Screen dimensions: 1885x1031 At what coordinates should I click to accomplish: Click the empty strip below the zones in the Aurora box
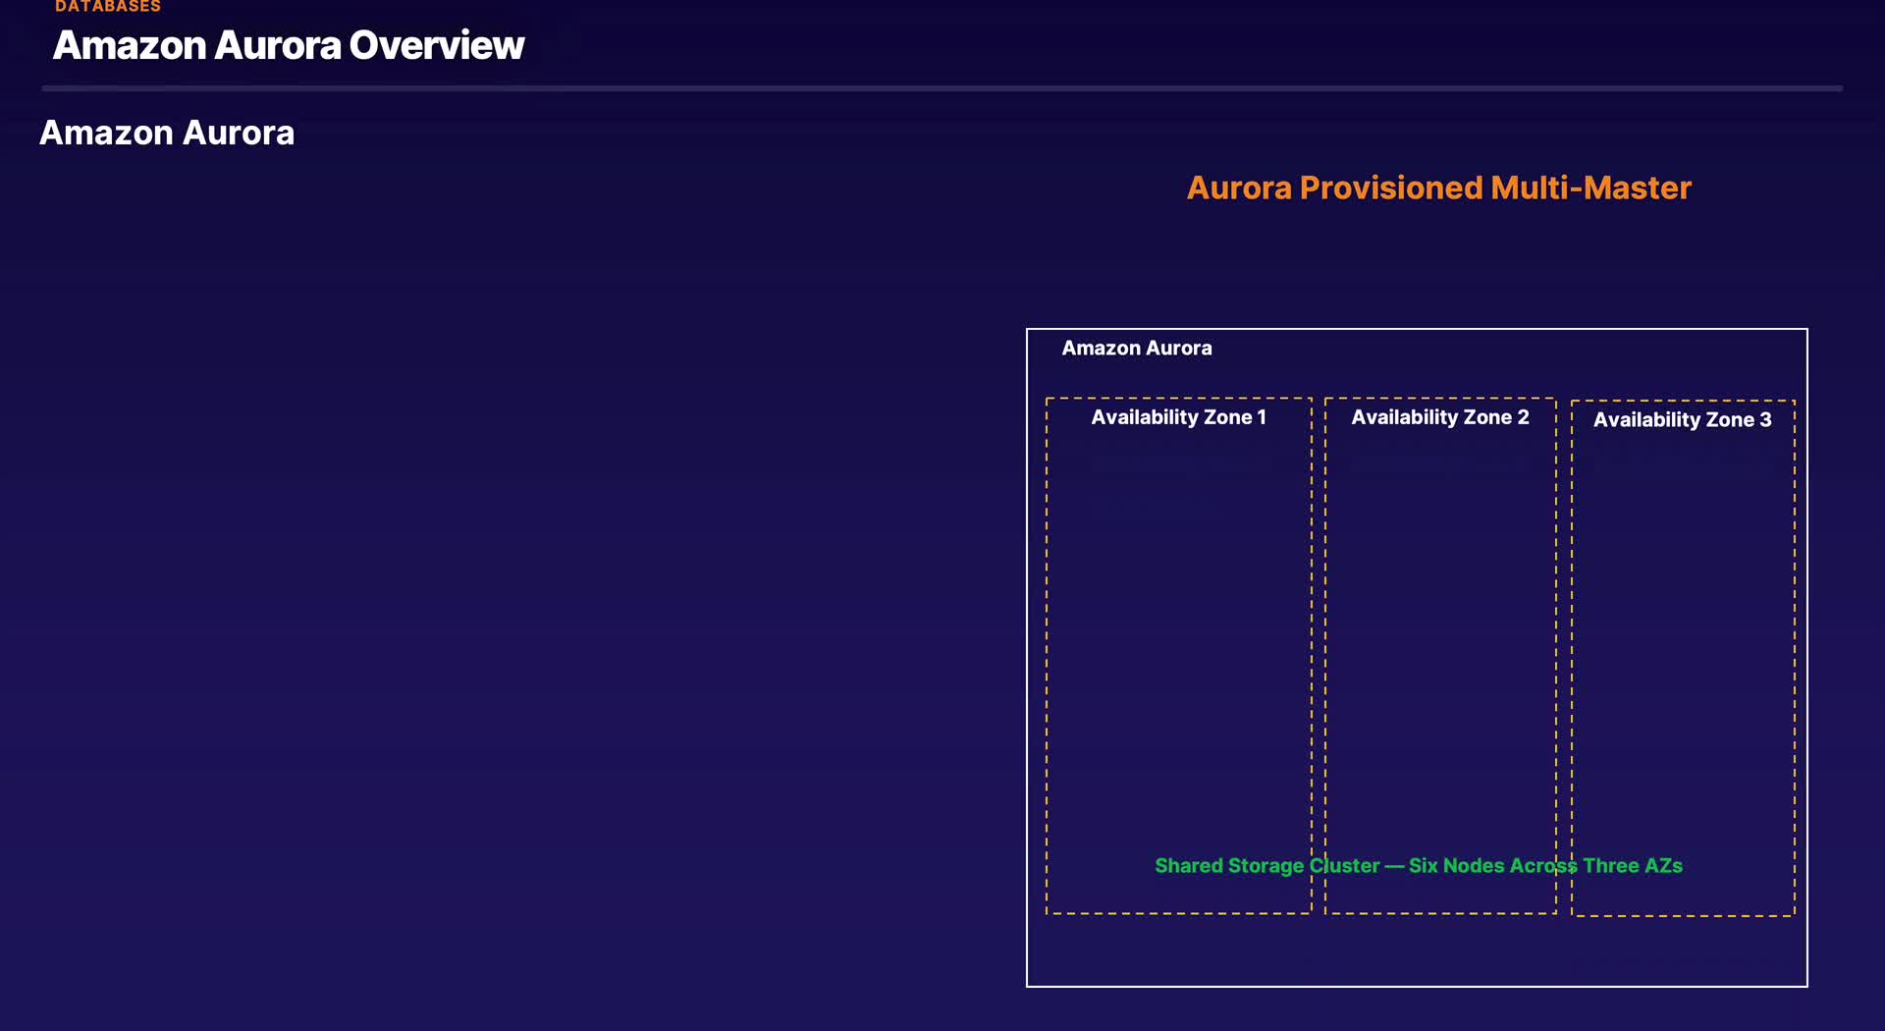coord(1417,950)
